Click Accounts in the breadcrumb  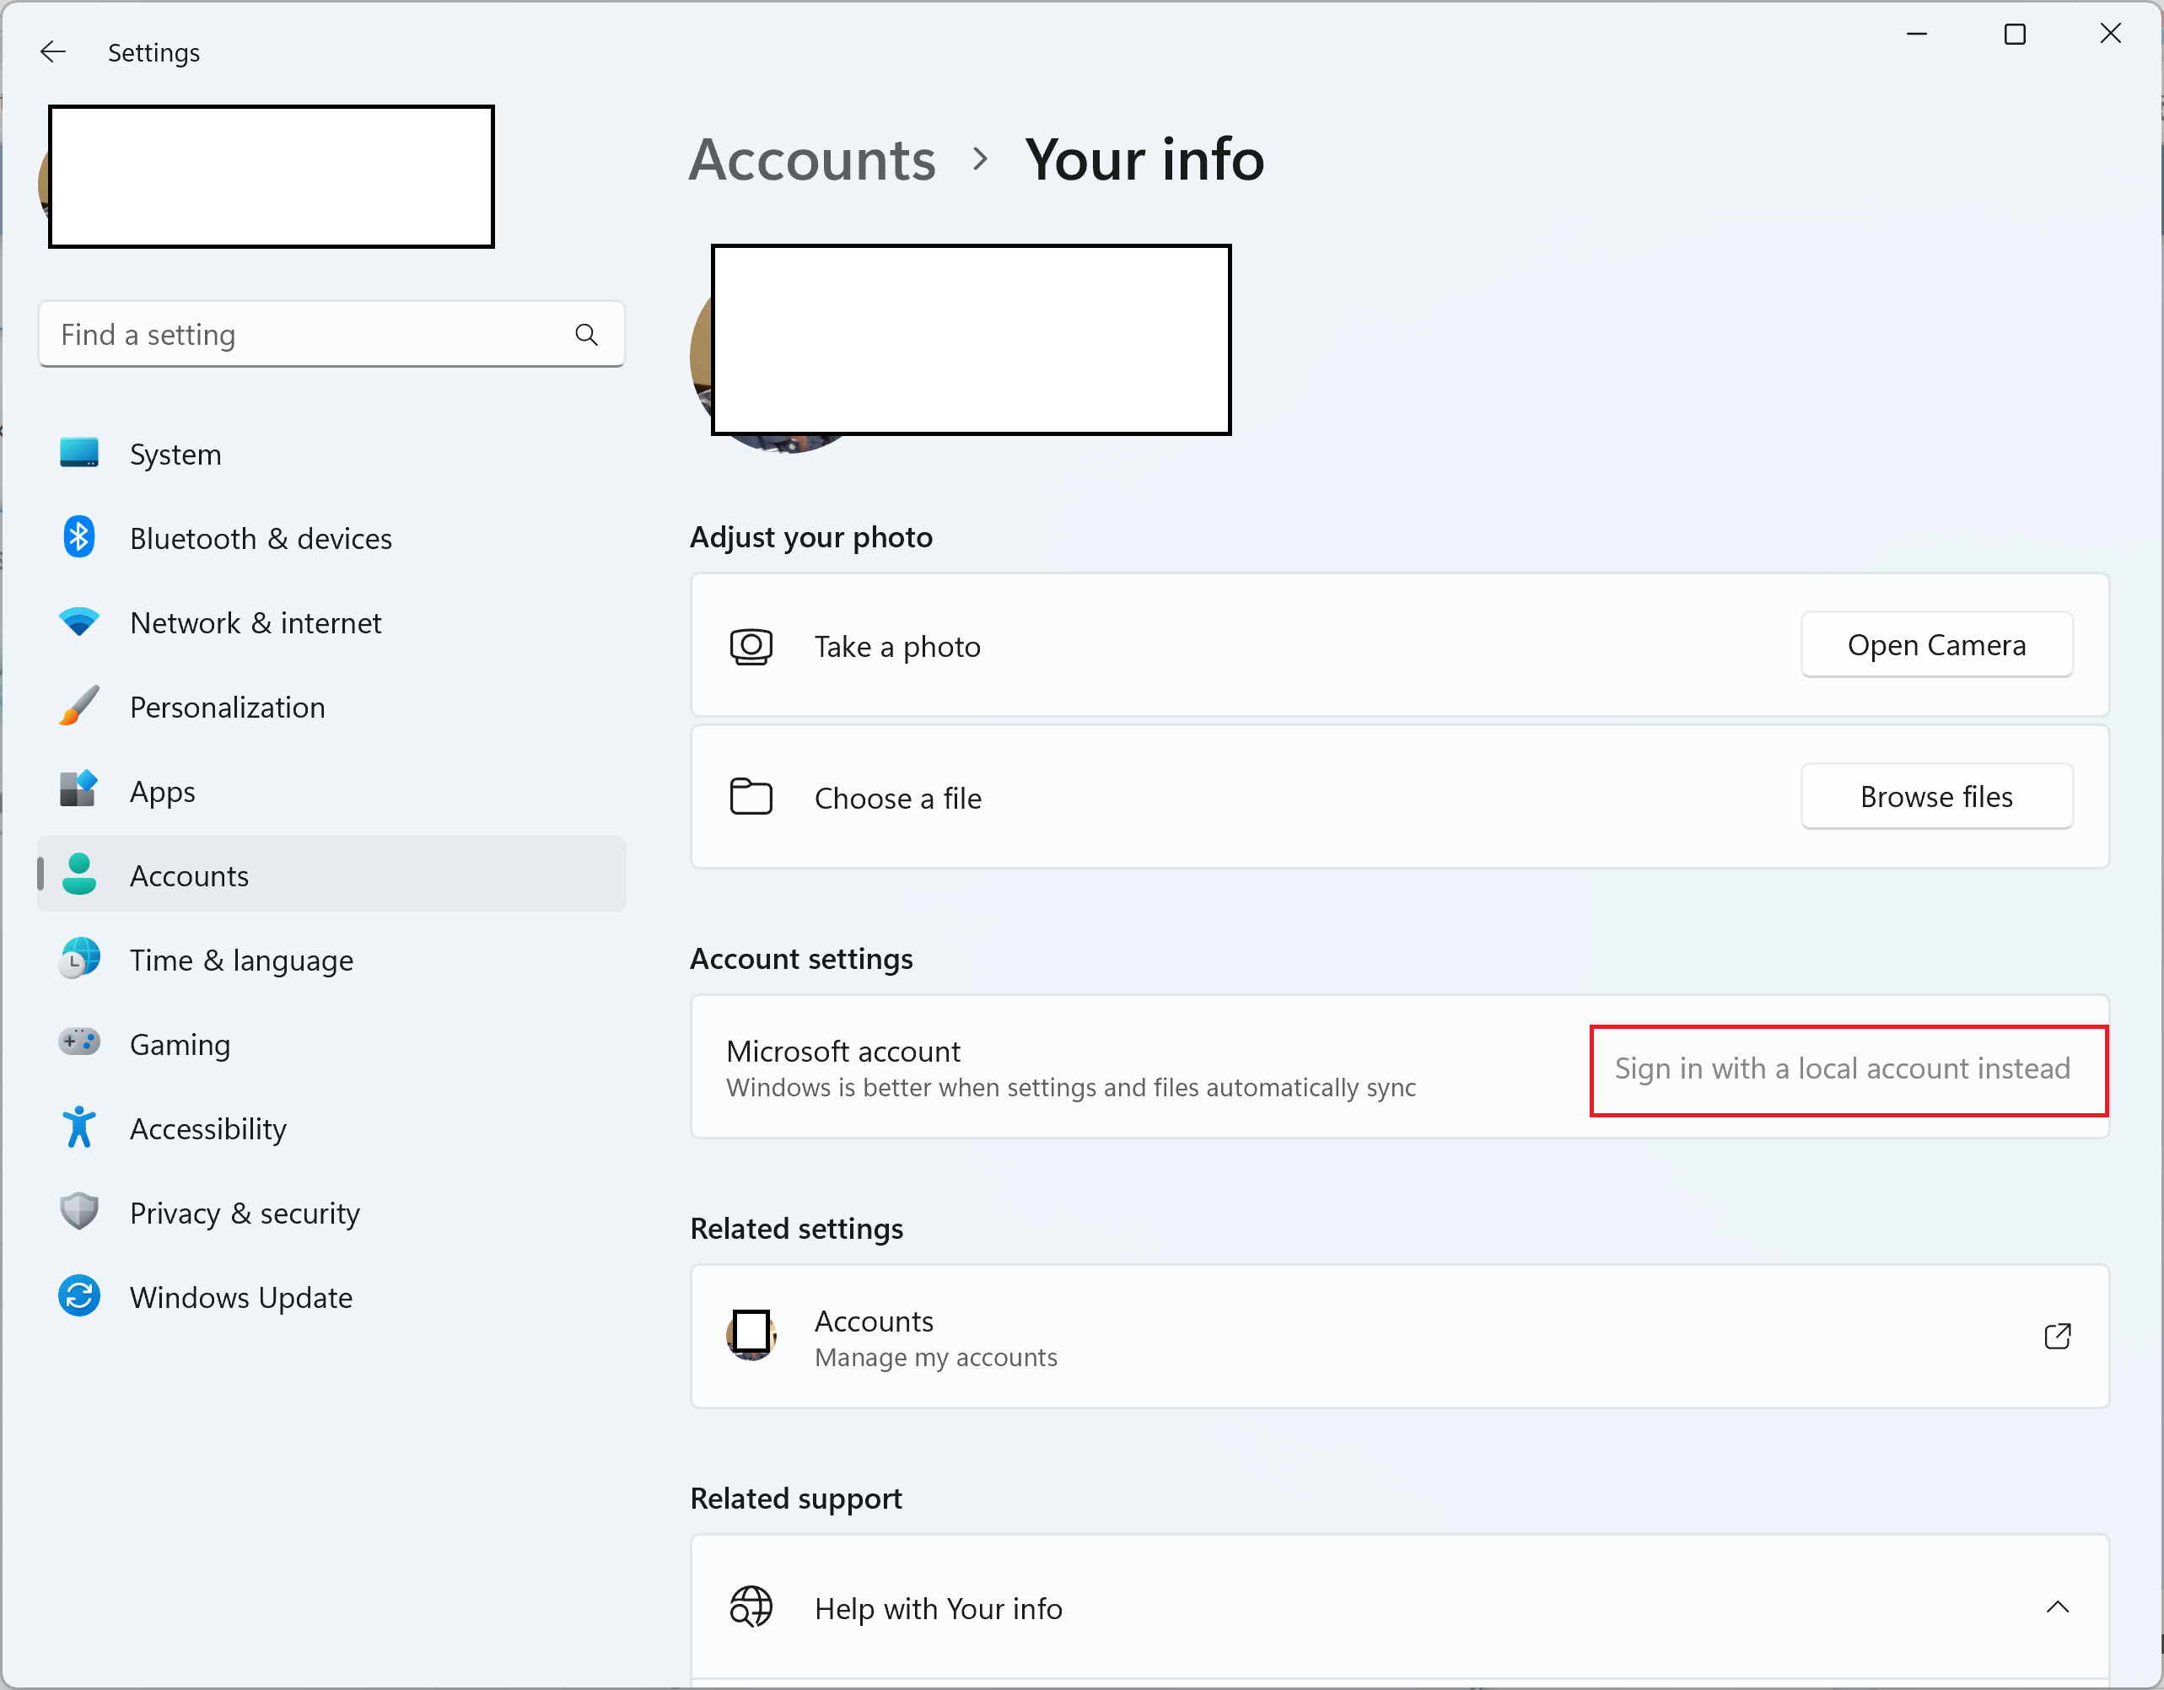click(812, 159)
